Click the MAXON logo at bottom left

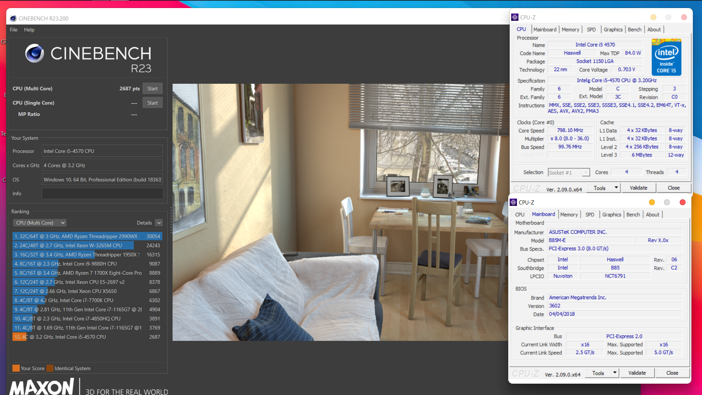point(41,387)
